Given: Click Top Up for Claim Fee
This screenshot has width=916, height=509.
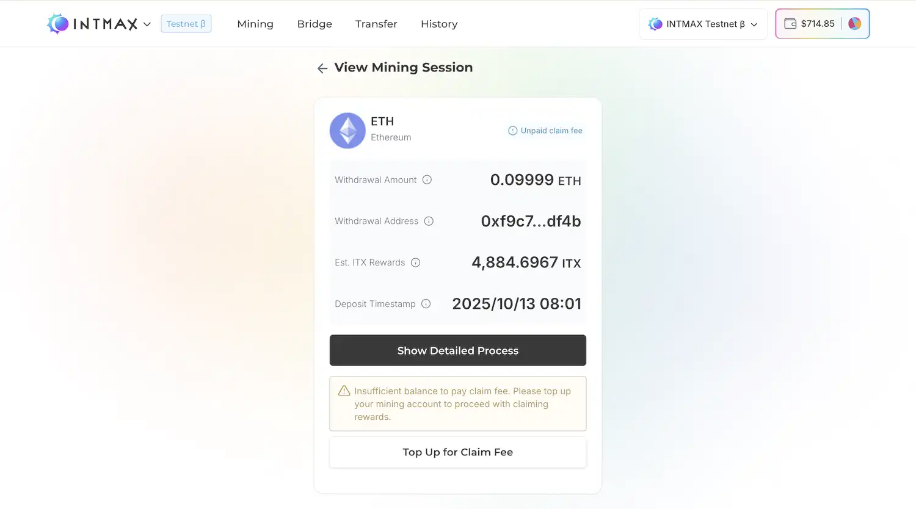Looking at the screenshot, I should pyautogui.click(x=457, y=452).
